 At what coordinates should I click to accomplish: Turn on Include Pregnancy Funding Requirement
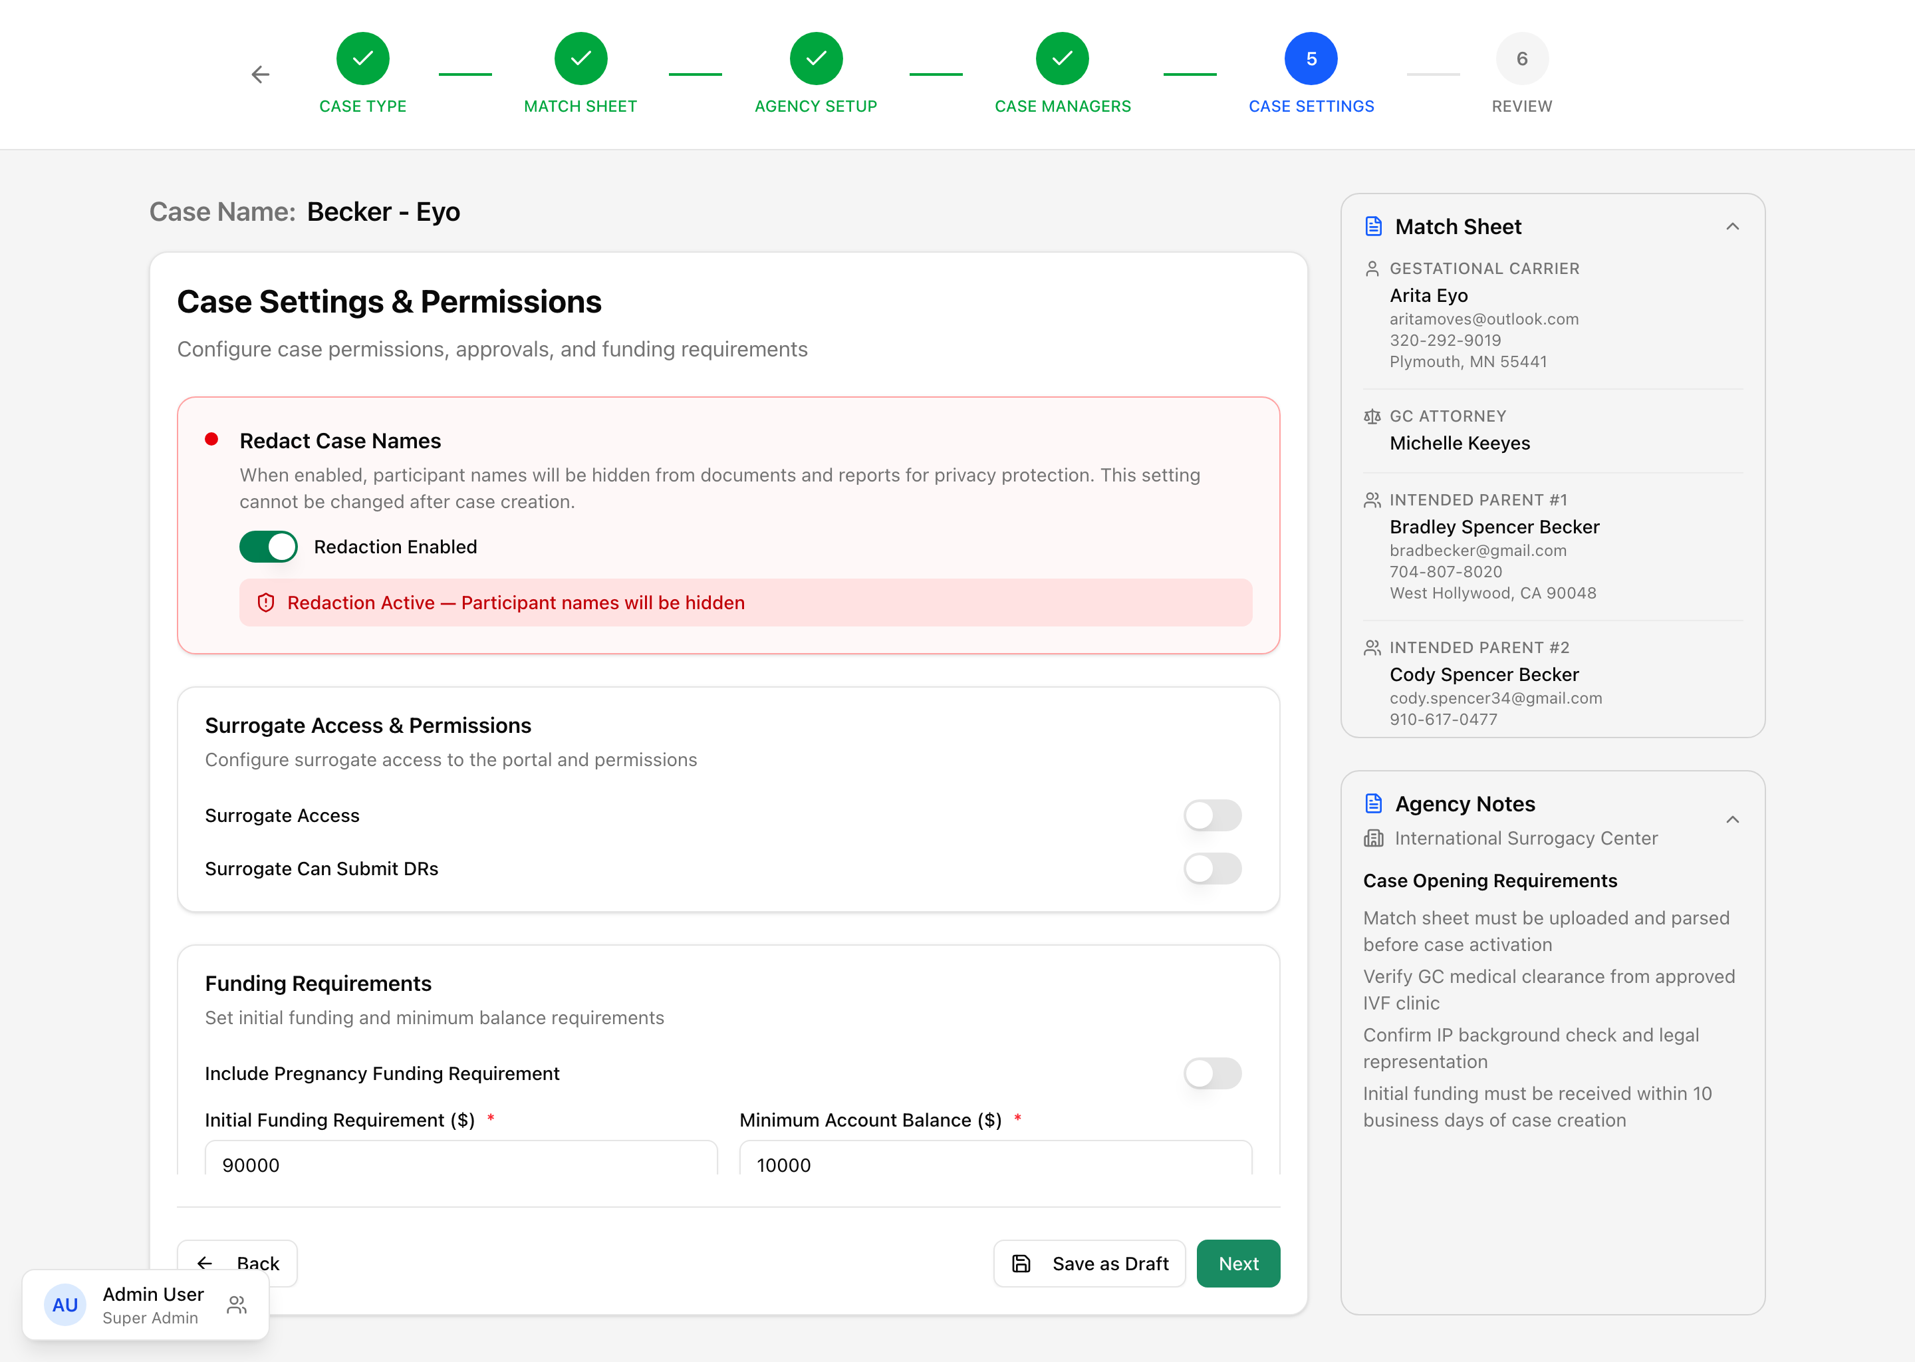[x=1212, y=1073]
